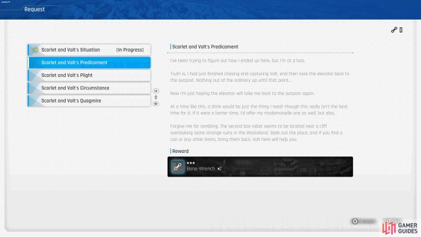The height and width of the screenshot is (237, 421).
Task: Click the Scarlet and Volt's Predicament detail heading
Action: coord(205,47)
